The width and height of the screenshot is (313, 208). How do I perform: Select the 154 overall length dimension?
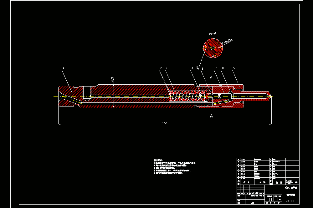point(165,123)
